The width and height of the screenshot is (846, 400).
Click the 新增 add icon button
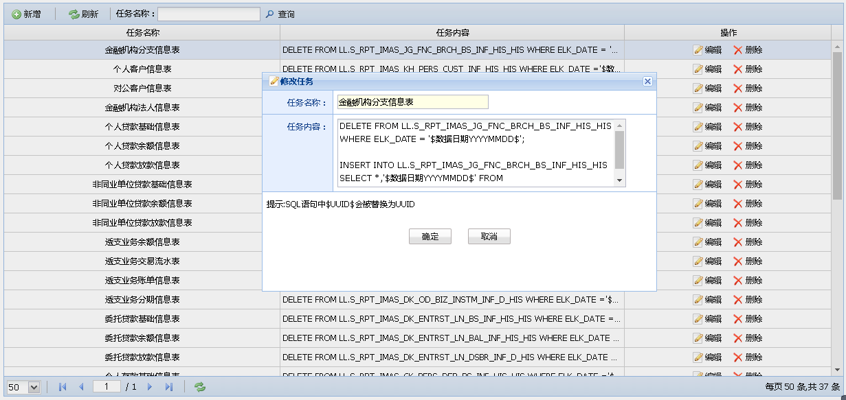tap(26, 14)
